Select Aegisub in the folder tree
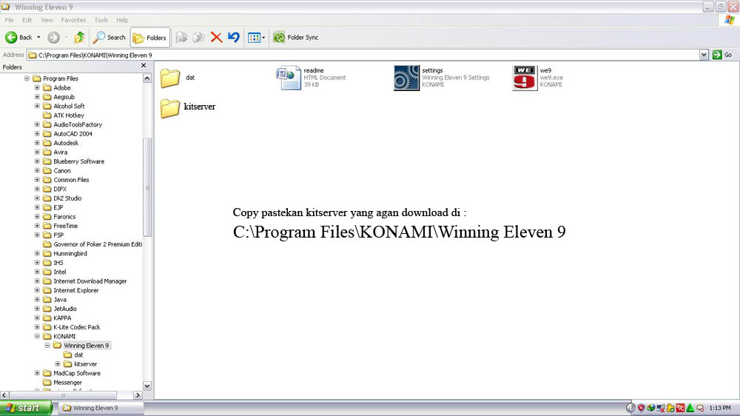740x416 pixels. coord(64,97)
